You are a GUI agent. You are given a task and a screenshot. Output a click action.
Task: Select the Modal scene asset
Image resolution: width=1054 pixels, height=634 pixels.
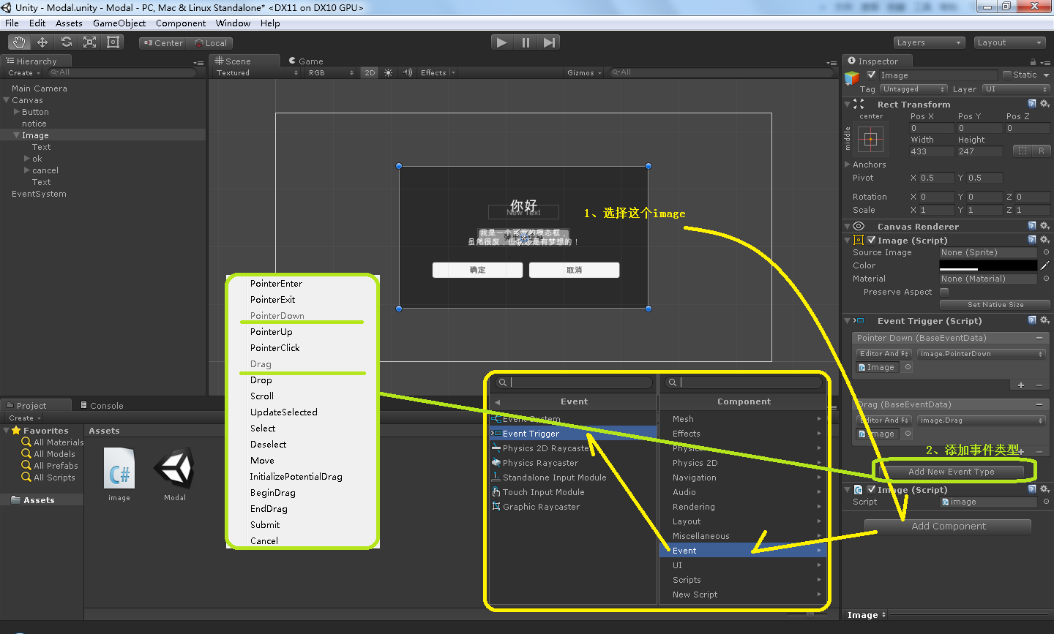(x=175, y=475)
